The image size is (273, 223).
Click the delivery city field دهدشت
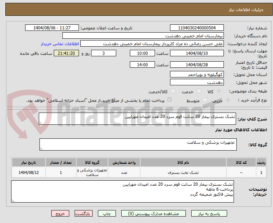(197, 82)
